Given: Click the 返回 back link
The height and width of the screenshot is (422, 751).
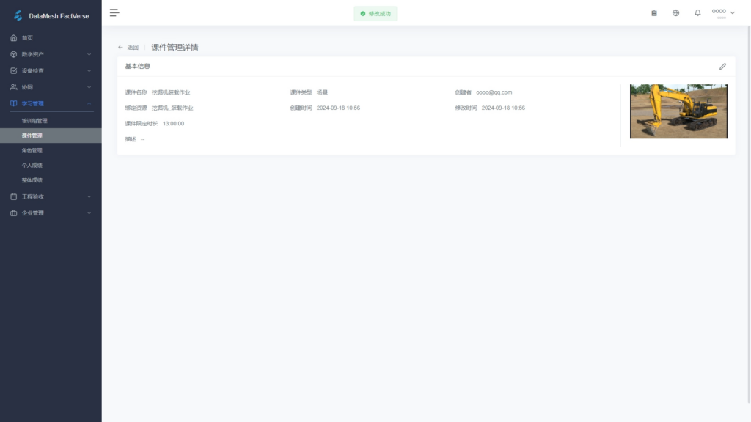Looking at the screenshot, I should coord(133,48).
